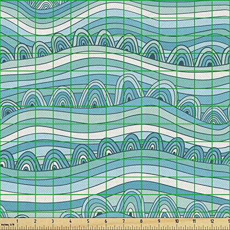Click the number 1 on the ruler

pyautogui.click(x=17, y=221)
